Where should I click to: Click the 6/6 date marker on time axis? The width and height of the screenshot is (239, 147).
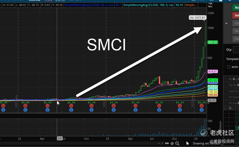tap(60, 138)
